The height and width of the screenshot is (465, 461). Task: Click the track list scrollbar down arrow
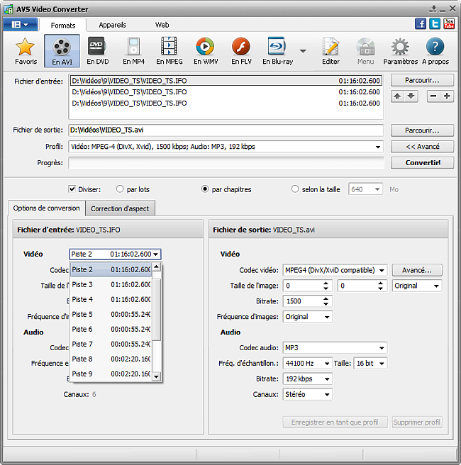[156, 376]
